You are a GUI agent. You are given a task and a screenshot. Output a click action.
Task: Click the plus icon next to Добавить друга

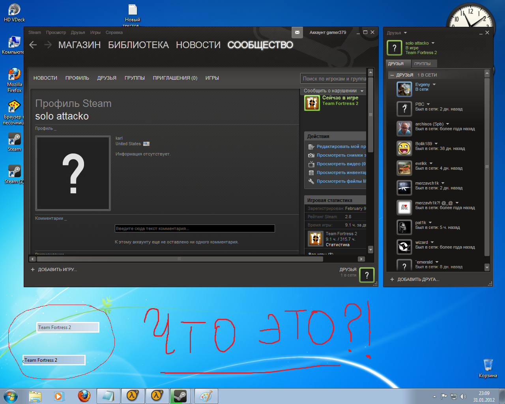392,279
